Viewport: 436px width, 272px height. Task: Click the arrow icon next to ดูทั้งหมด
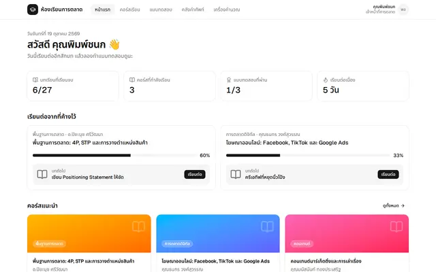(x=403, y=205)
